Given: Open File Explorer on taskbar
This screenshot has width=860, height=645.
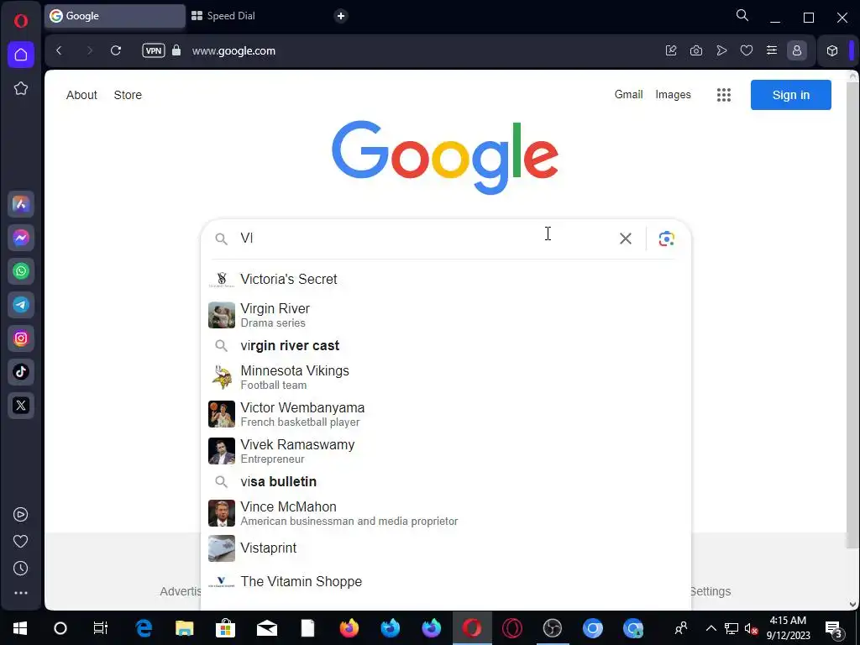Looking at the screenshot, I should (x=184, y=628).
